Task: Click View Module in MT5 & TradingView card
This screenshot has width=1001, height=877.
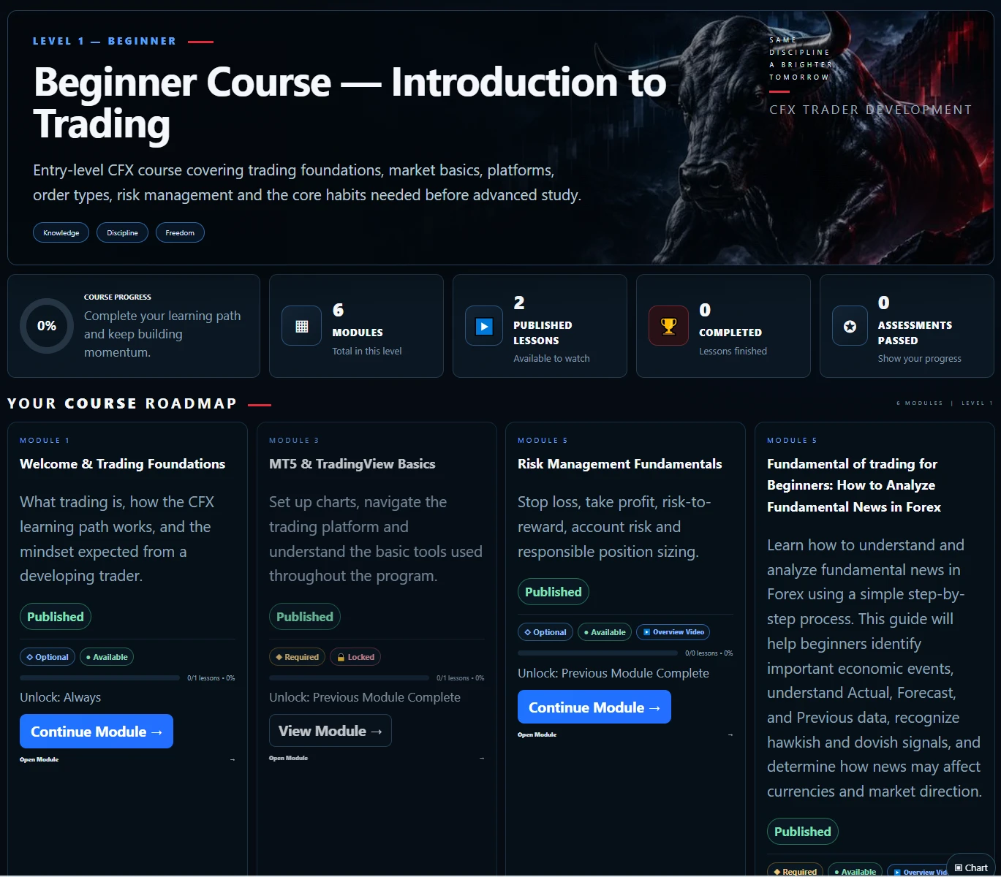Action: 330,731
